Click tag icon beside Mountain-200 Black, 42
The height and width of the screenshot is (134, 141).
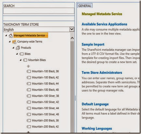click(29, 127)
